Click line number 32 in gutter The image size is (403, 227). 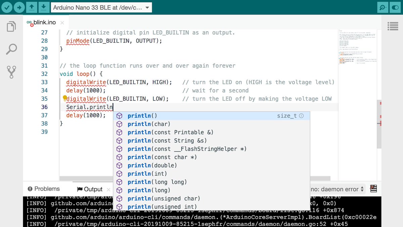coord(44,74)
